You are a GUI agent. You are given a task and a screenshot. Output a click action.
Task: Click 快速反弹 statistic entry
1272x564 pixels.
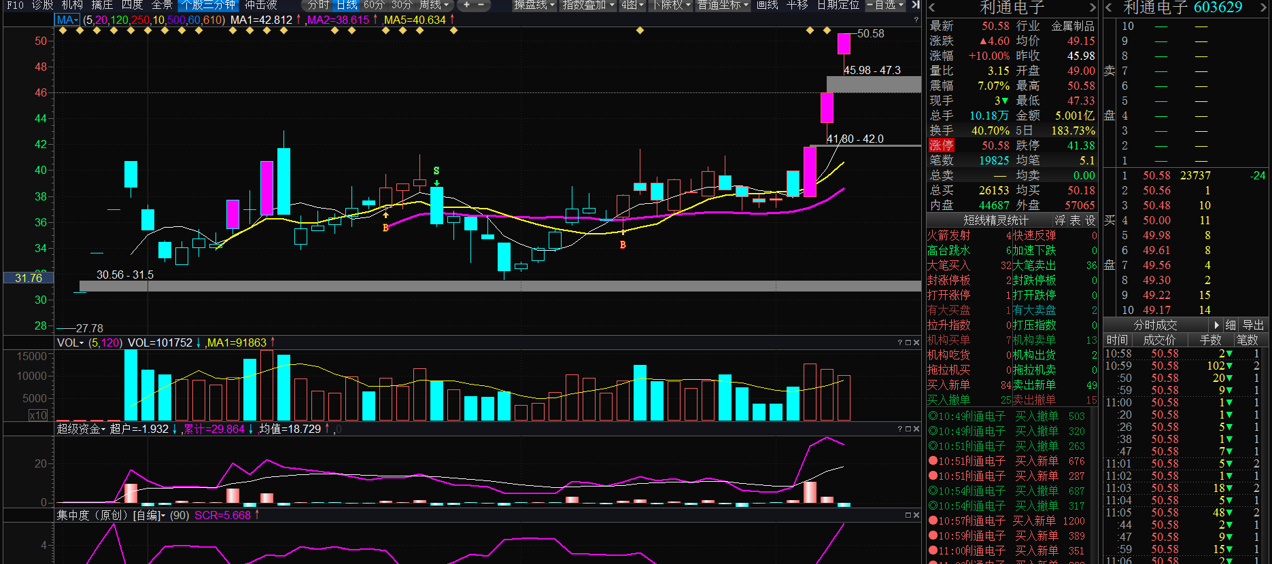1055,235
